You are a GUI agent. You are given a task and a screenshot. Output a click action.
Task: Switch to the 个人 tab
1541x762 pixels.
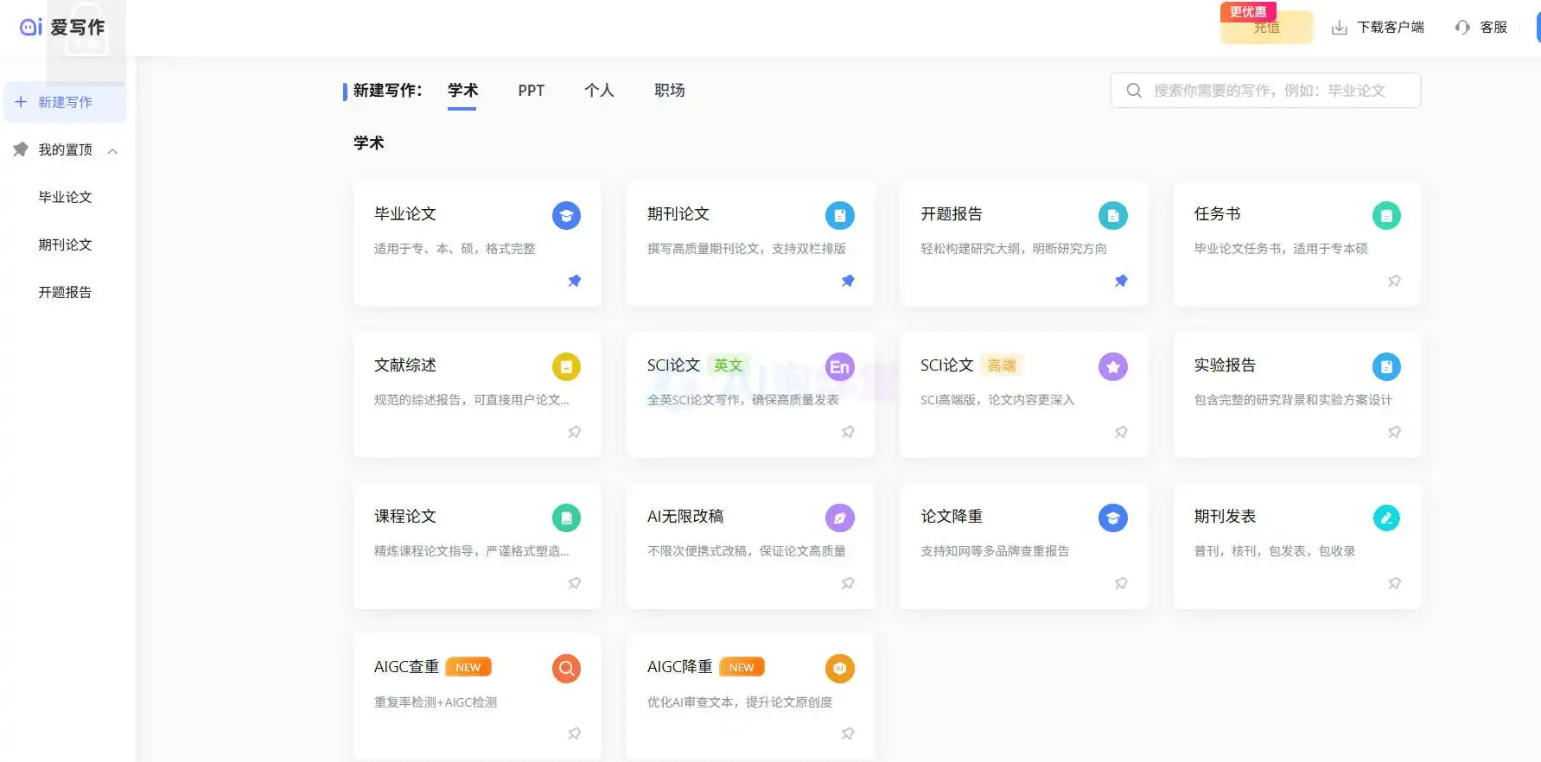coord(599,91)
